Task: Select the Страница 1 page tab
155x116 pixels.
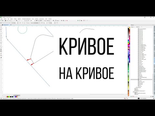Action: [17, 95]
